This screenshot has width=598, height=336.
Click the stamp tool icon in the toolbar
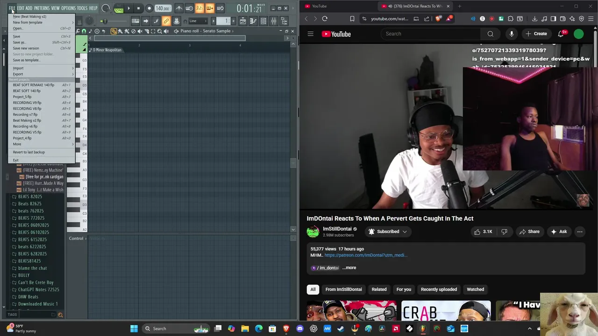[x=176, y=21]
